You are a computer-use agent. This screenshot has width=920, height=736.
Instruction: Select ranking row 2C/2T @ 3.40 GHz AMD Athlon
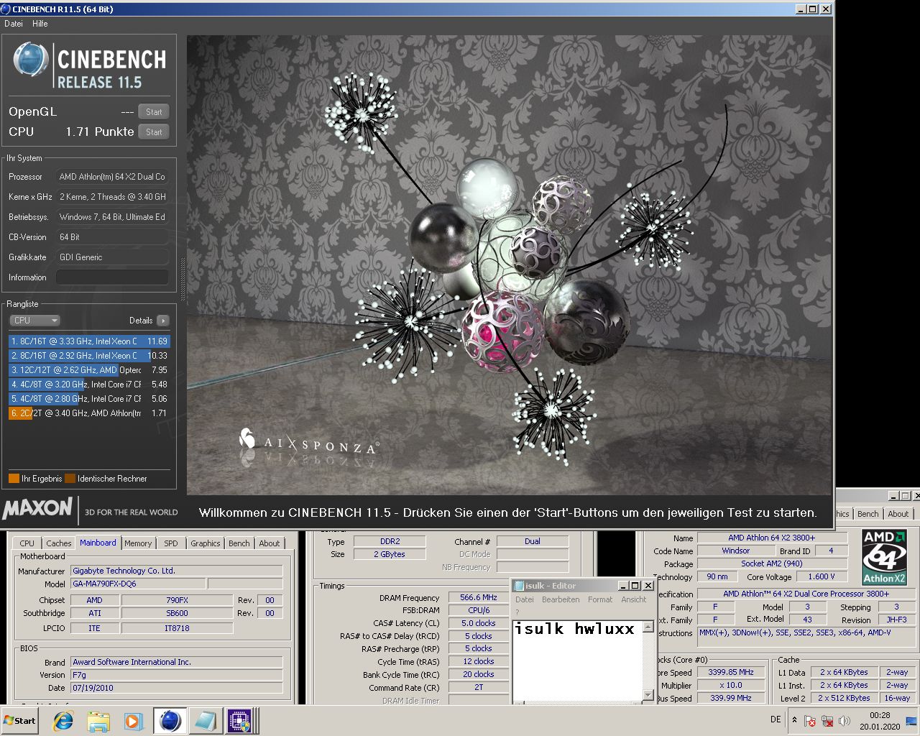tap(89, 413)
